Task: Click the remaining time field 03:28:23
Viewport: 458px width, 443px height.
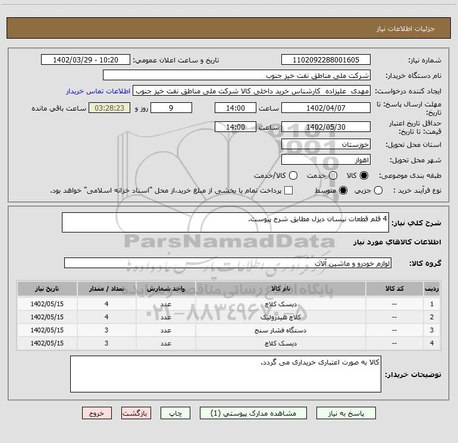Action: click(109, 108)
